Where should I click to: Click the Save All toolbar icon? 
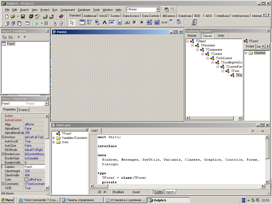pyautogui.click(x=31, y=16)
